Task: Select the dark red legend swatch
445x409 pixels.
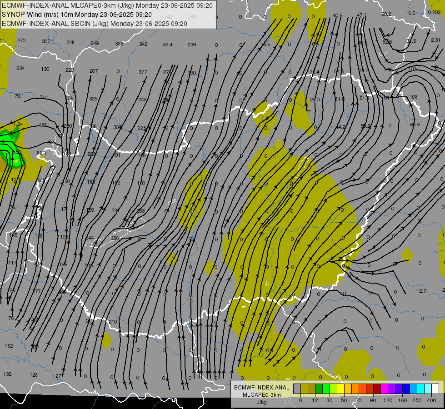Action: (x=377, y=389)
